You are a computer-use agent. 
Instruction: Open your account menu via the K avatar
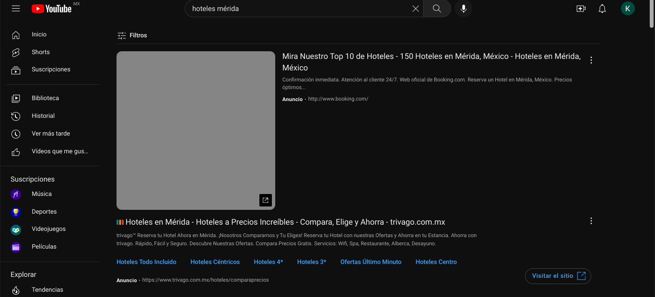(x=628, y=8)
